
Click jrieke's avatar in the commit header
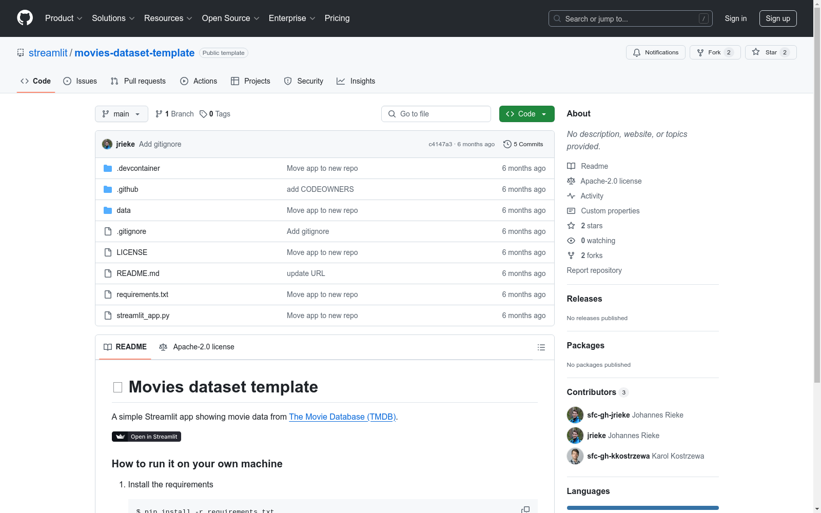coord(107,144)
